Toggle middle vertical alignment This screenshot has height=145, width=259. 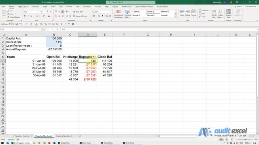[x=59, y=12]
